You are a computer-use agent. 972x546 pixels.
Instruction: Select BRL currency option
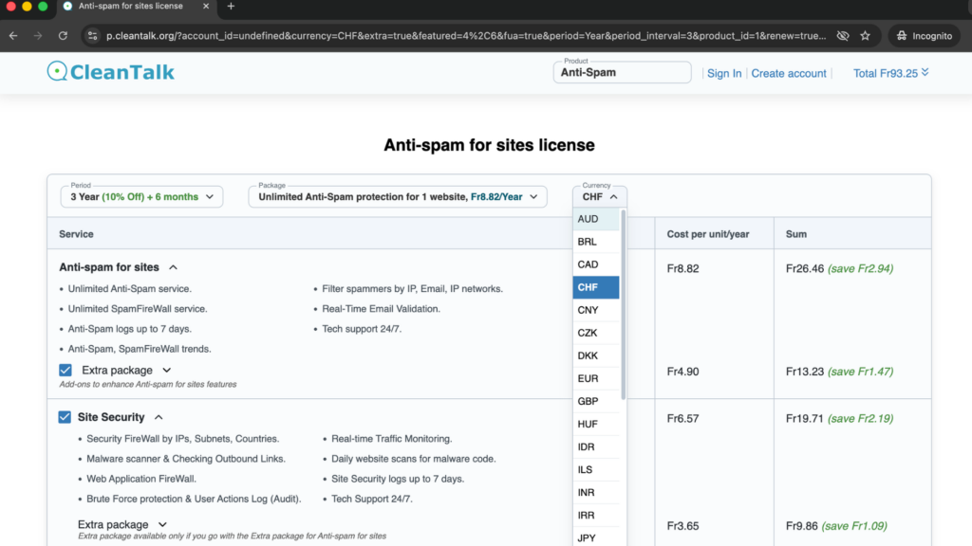596,242
